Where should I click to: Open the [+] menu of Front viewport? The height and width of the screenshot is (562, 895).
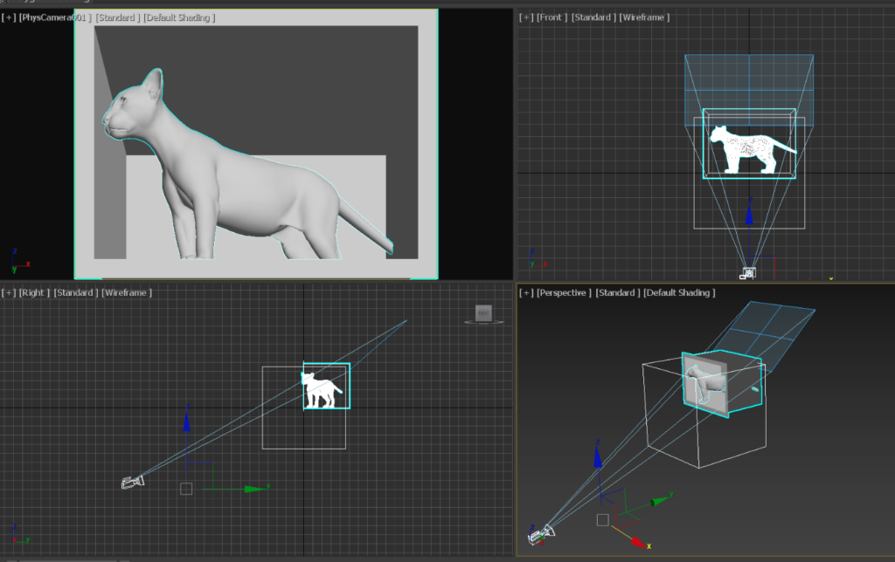click(526, 17)
